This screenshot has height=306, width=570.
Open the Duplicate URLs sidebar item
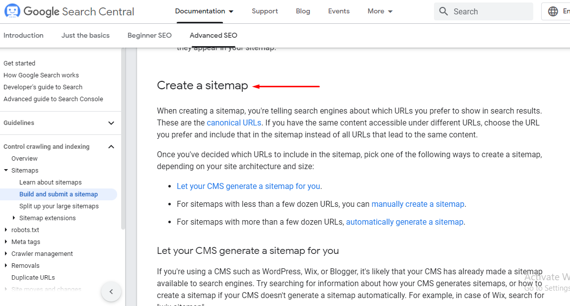(x=33, y=277)
